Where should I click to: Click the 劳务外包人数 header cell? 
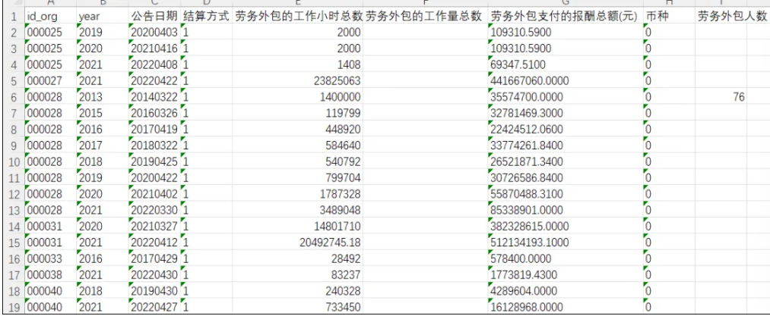(732, 16)
